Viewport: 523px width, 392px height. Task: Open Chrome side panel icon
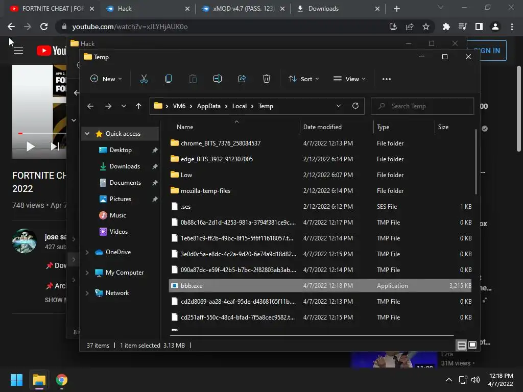[x=479, y=27]
